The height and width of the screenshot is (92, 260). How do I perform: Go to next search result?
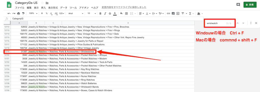(243, 23)
